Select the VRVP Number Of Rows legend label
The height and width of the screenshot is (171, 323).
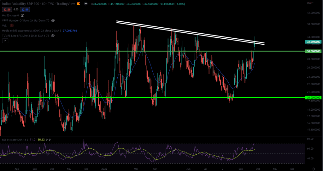click(26, 20)
